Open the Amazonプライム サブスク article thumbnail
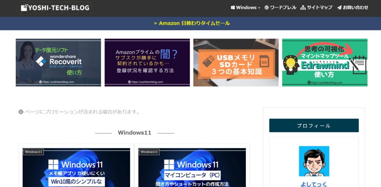This screenshot has height=187, width=381. click(147, 62)
